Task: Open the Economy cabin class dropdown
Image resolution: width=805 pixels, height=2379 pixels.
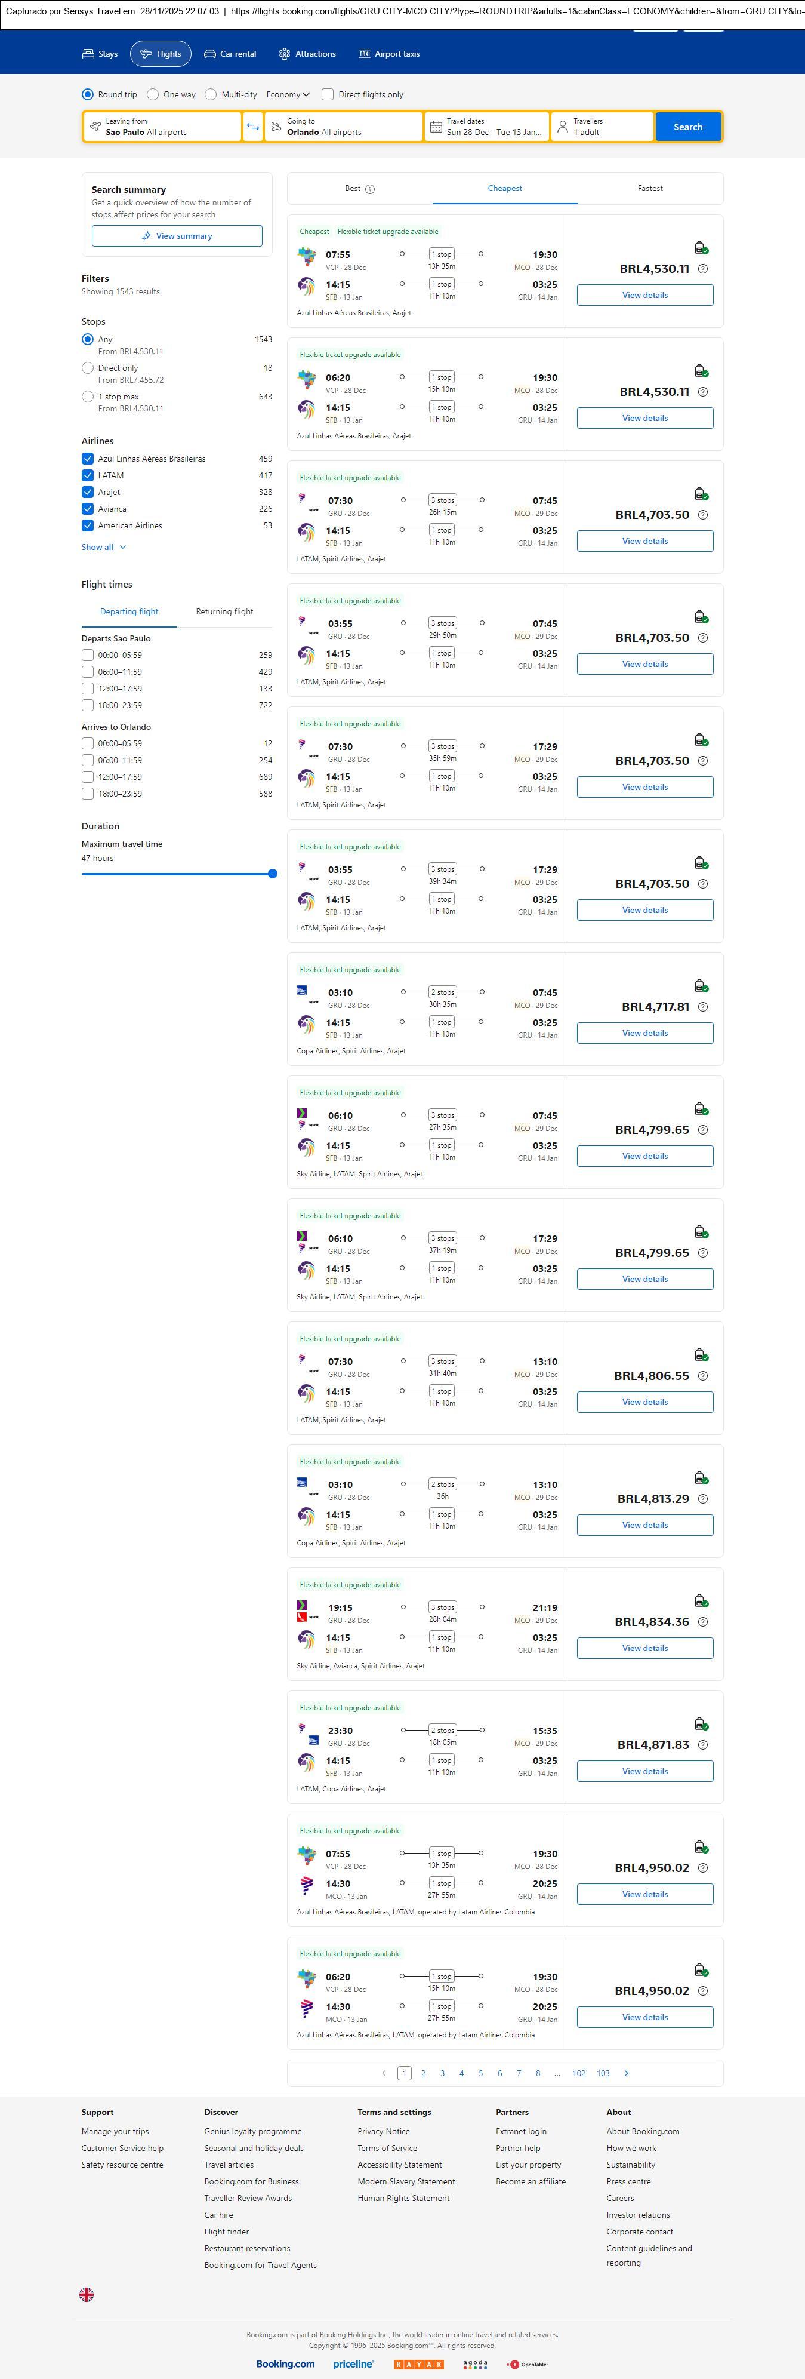Action: click(x=287, y=94)
